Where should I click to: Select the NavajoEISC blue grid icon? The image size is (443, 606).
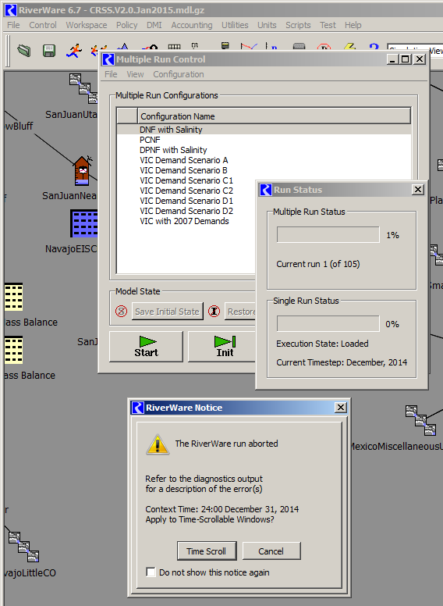pos(84,223)
